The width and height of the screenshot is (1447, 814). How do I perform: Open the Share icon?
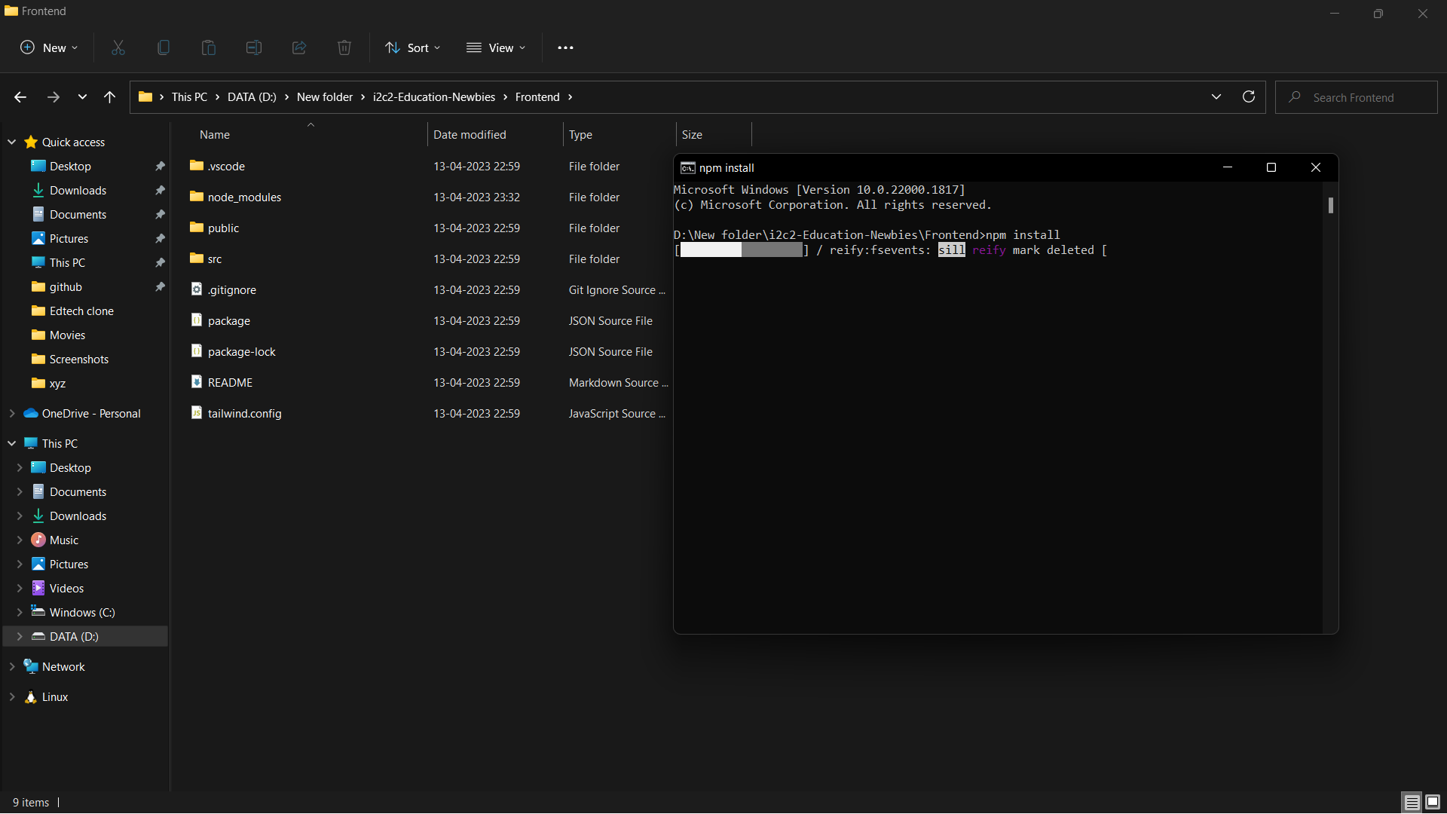click(298, 47)
